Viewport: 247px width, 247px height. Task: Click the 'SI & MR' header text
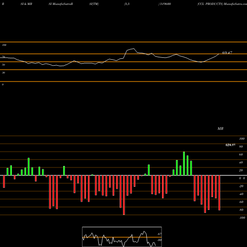(26, 4)
